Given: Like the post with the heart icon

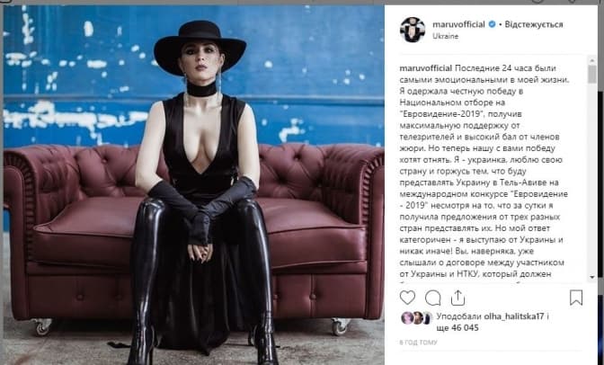Looking at the screenshot, I should (407, 298).
